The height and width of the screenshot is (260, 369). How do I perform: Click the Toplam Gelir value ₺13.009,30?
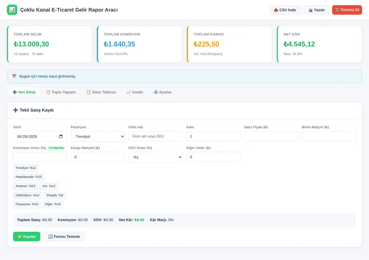click(x=31, y=44)
